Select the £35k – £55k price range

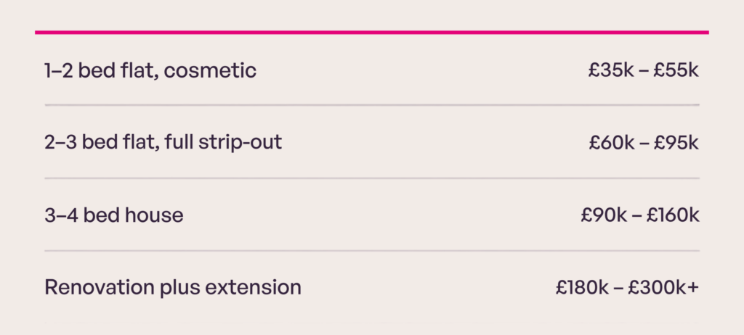[644, 70]
